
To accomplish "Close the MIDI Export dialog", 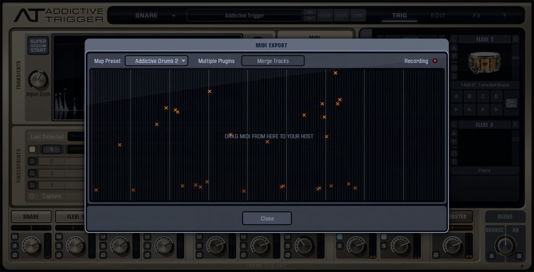I will coord(266,218).
